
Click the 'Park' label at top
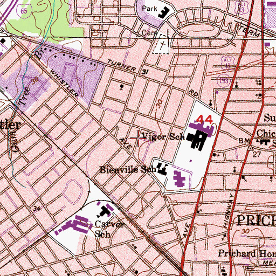[150, 9]
